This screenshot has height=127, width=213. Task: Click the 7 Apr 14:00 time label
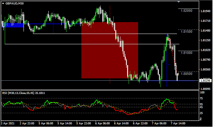tap(178, 124)
